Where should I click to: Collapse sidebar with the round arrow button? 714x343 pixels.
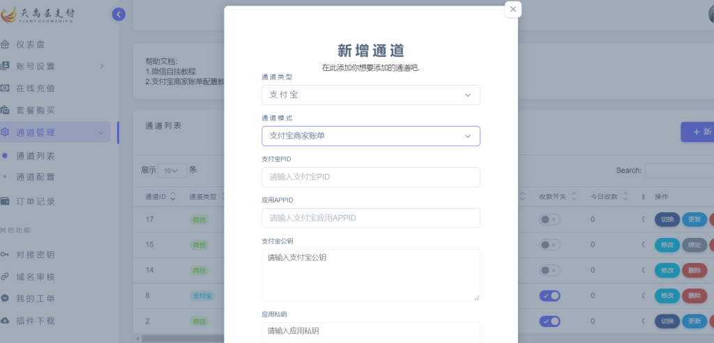pyautogui.click(x=119, y=14)
